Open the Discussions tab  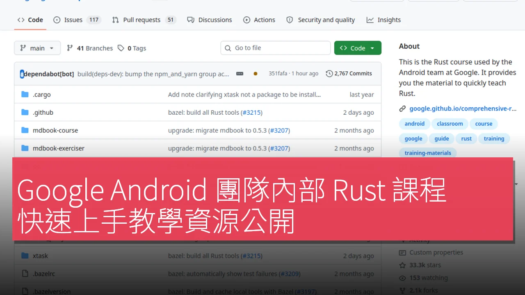tap(210, 20)
